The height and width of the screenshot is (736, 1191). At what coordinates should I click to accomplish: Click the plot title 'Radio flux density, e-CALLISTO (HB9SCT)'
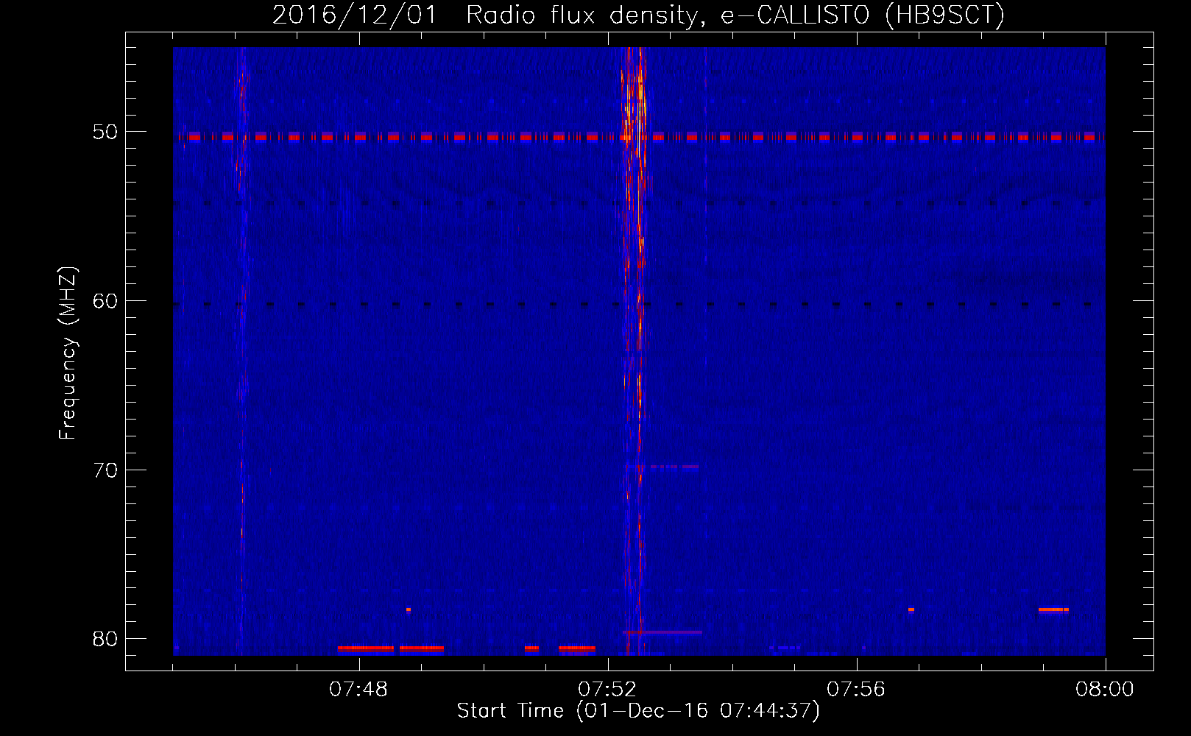735,15
